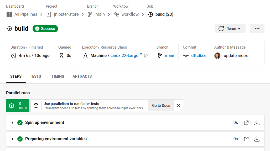Open the Linux 2X-Large resource class link
Viewport: 270px width, 151px height.
(124, 55)
